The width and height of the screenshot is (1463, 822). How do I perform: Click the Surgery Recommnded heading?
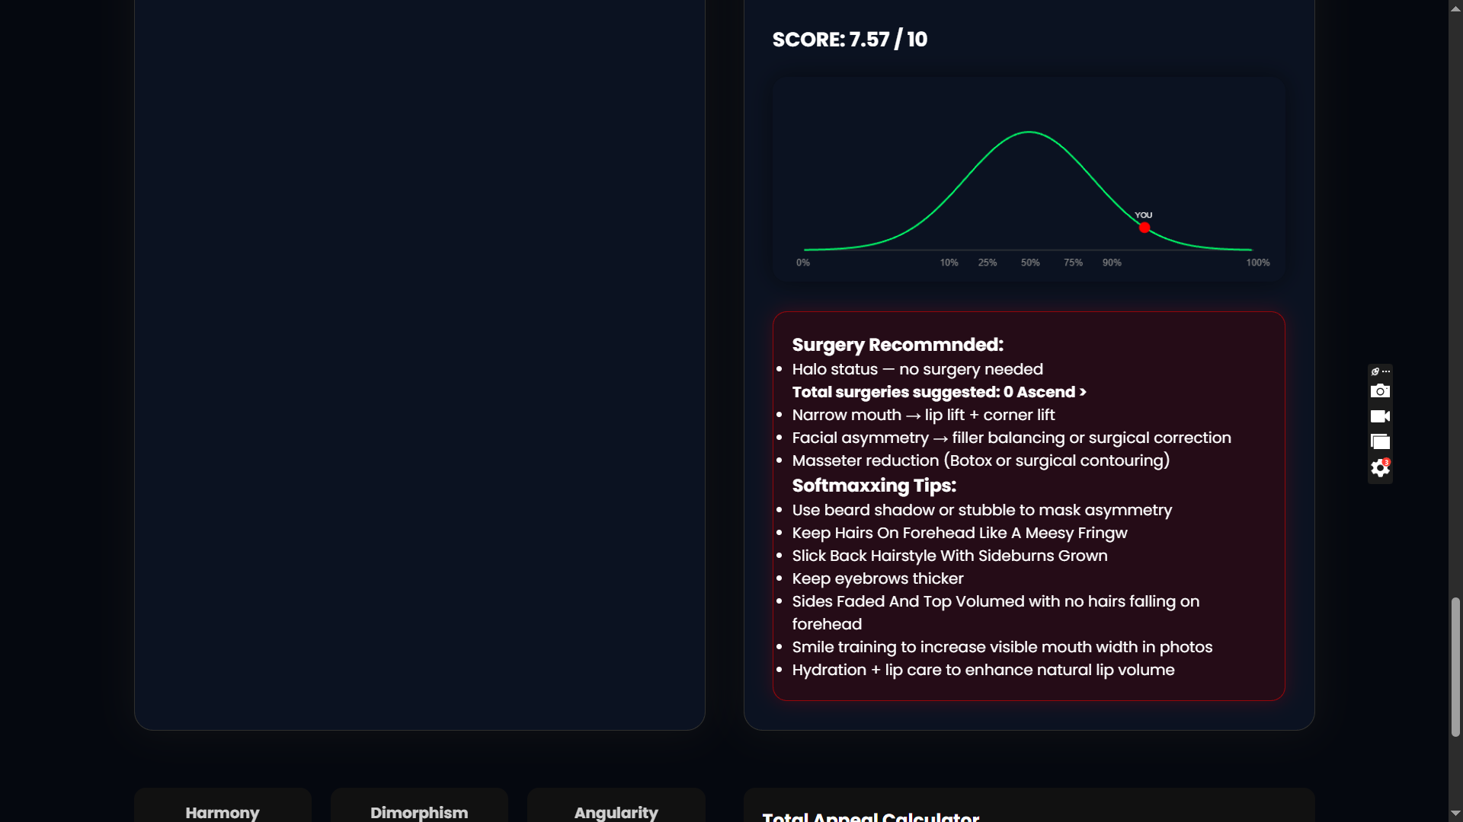pyautogui.click(x=898, y=345)
